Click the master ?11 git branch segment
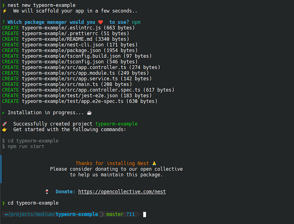 [x=121, y=214]
